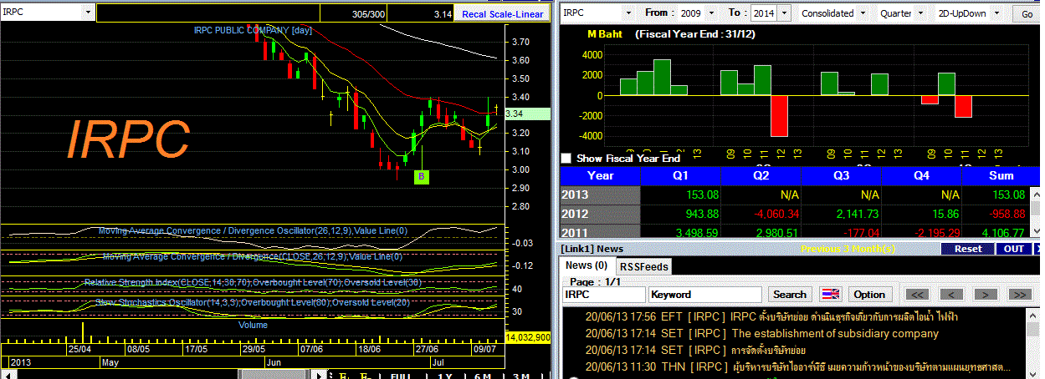Click the volume value 14,032,900
This screenshot has height=379, width=1045.
[528, 337]
